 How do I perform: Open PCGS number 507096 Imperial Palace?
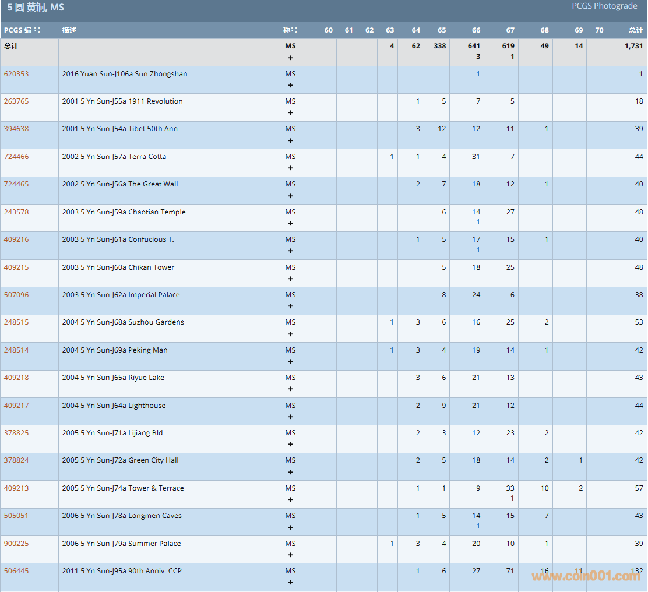[16, 295]
